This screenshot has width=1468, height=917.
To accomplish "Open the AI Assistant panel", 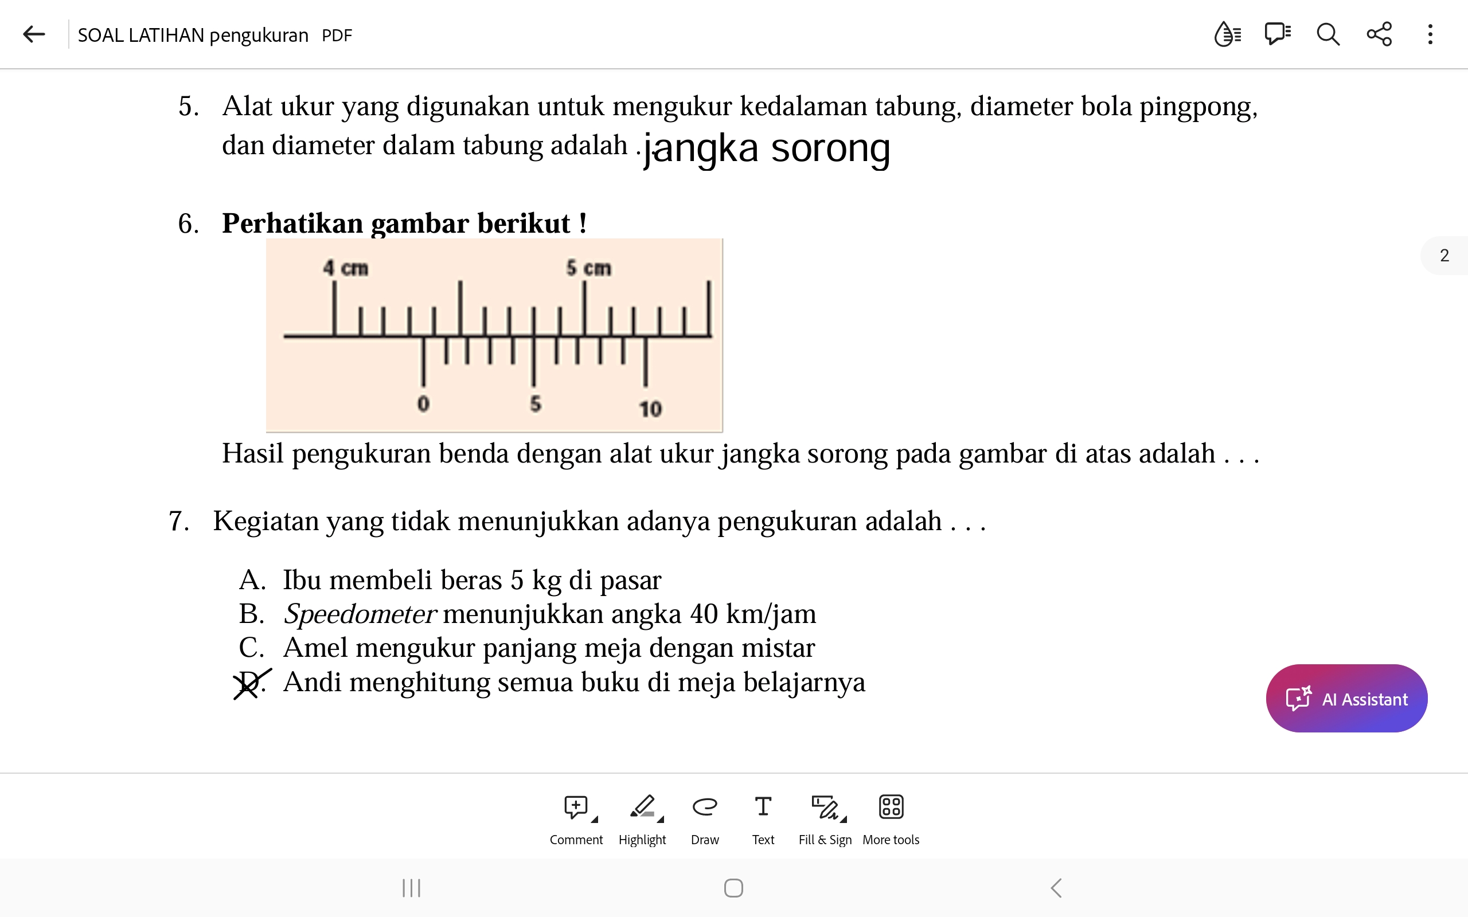I will tap(1346, 699).
